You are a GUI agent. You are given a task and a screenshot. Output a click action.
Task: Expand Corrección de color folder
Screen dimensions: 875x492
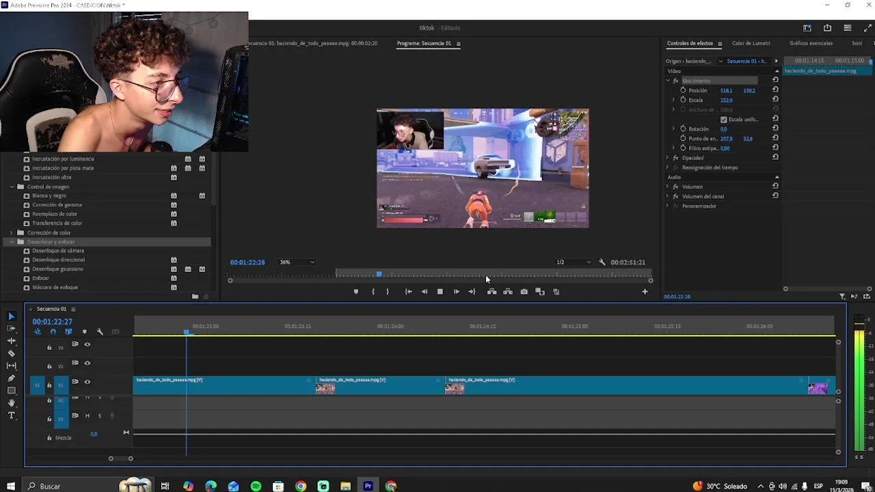click(12, 232)
